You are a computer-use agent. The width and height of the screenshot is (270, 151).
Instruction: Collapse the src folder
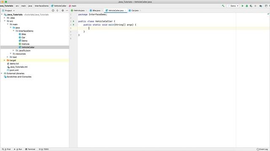(5, 21)
